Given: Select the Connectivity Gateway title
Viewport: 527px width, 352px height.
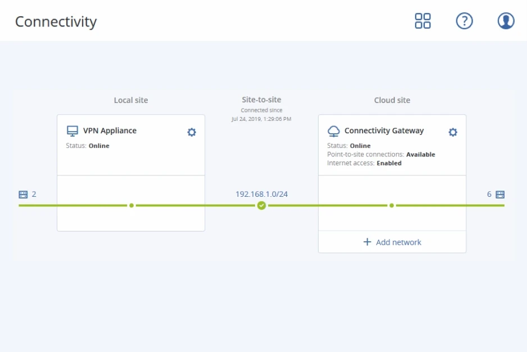Looking at the screenshot, I should (384, 130).
